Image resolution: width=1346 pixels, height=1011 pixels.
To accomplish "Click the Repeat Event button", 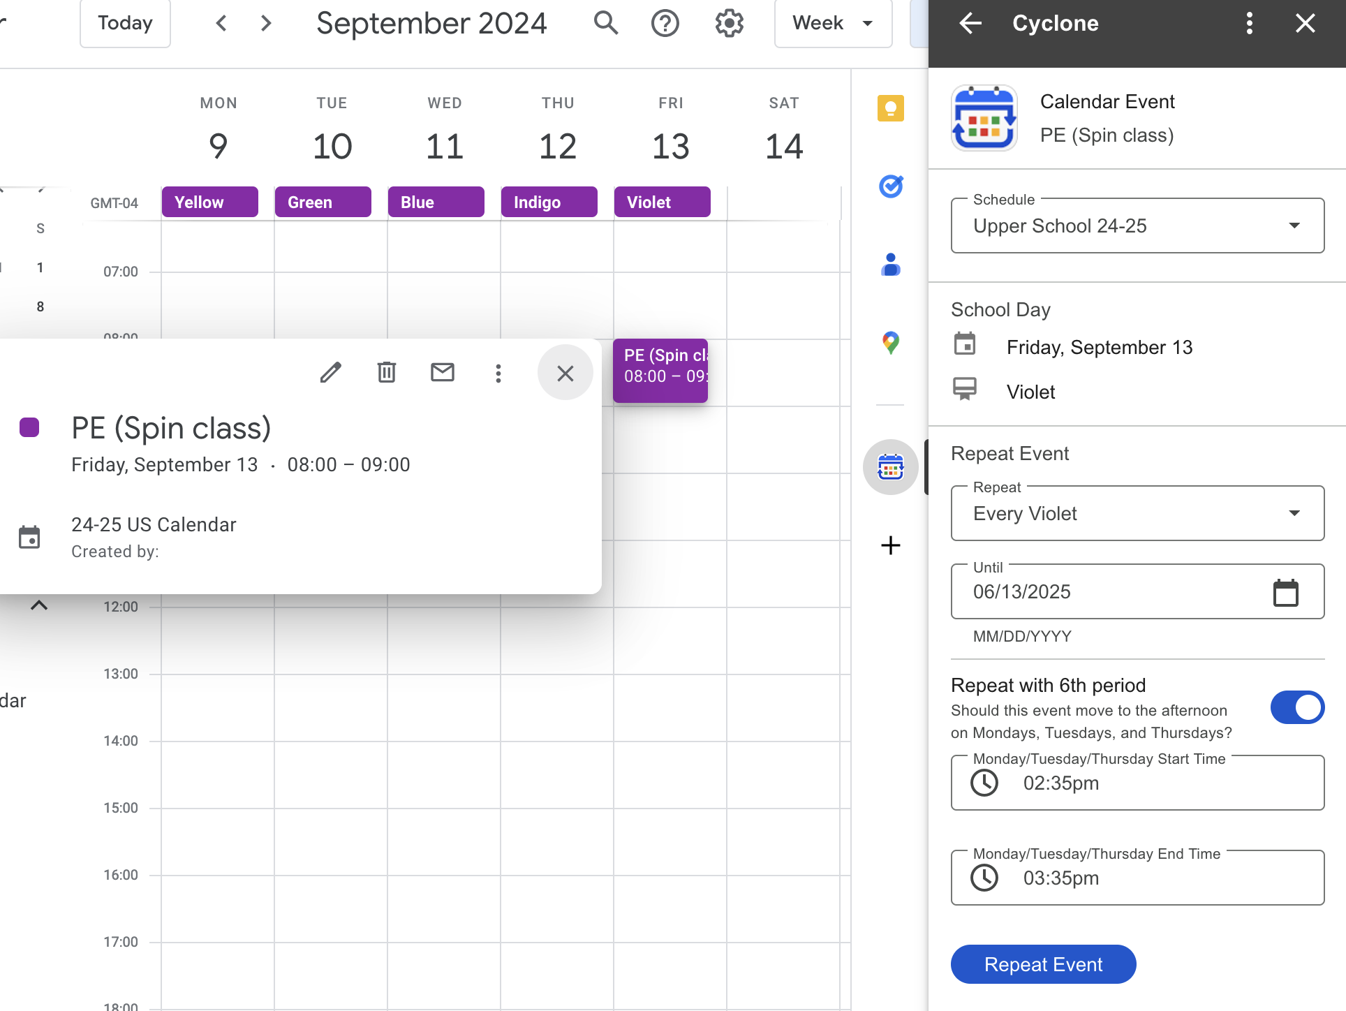I will click(x=1043, y=964).
